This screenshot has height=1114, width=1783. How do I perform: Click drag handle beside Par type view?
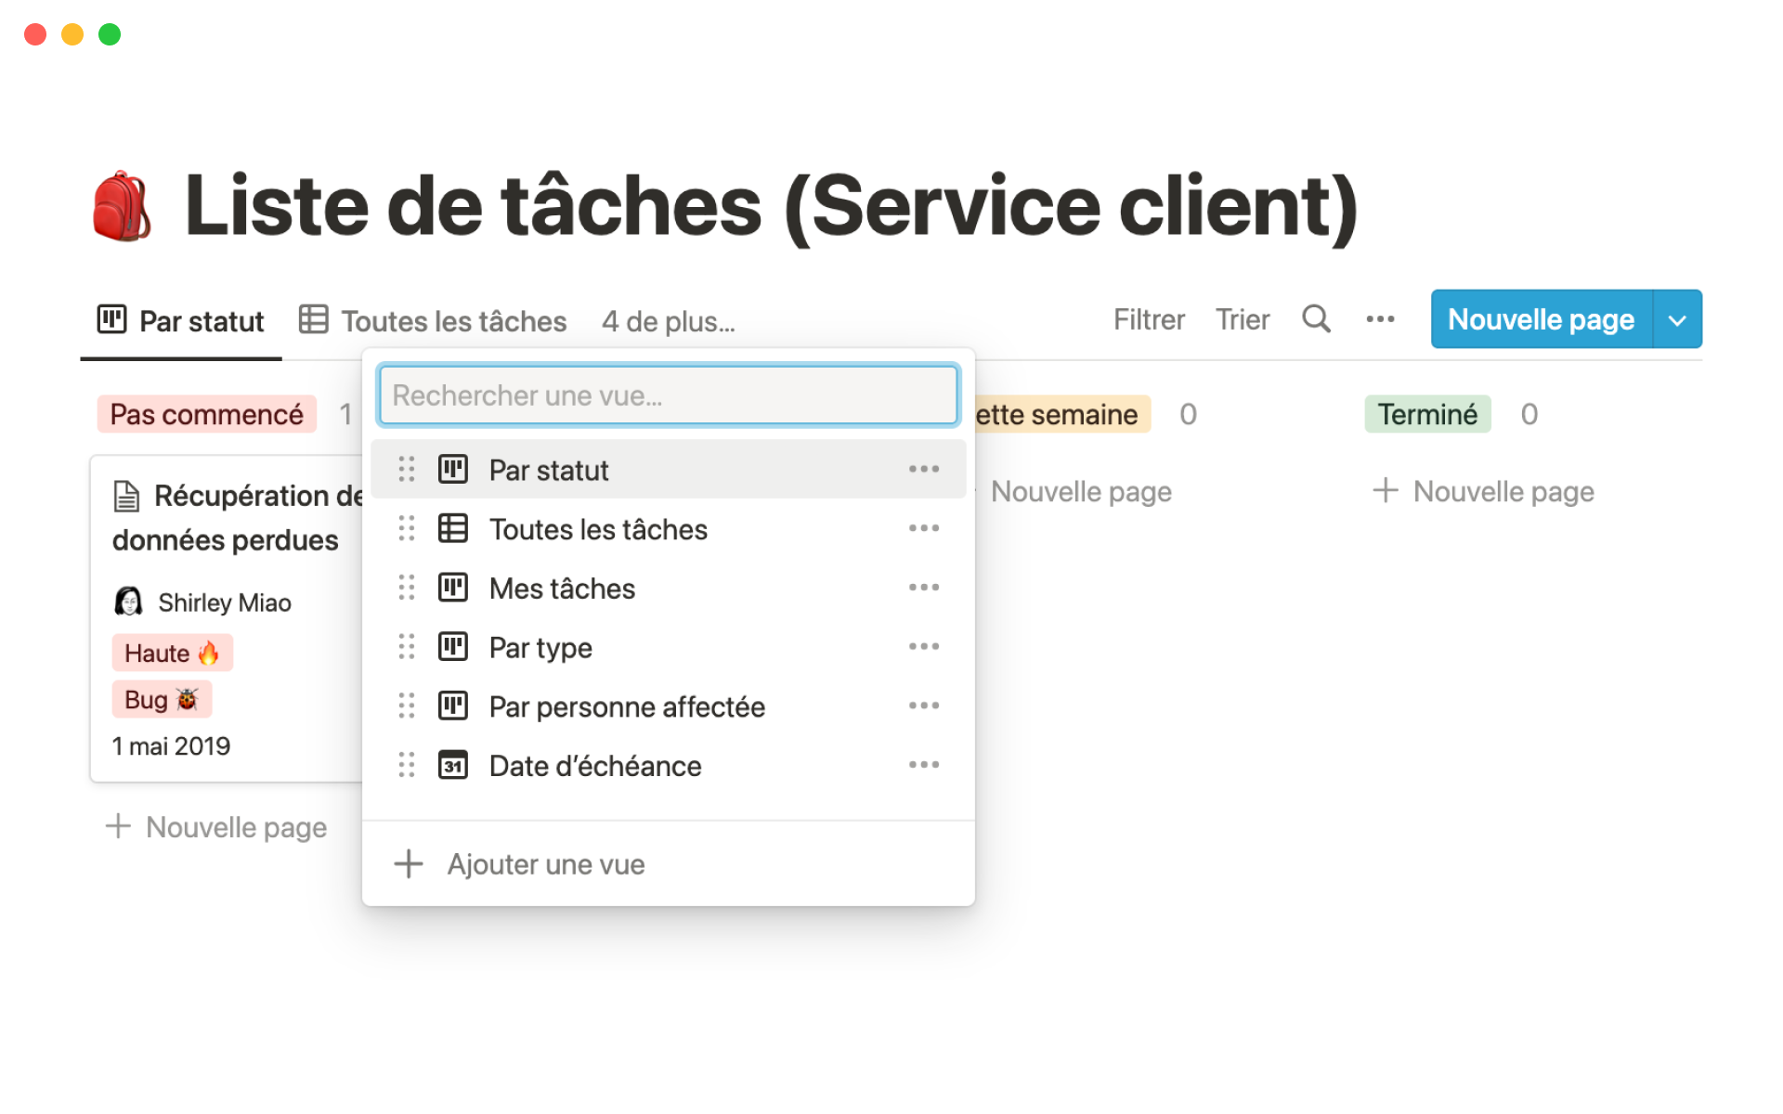tap(406, 647)
